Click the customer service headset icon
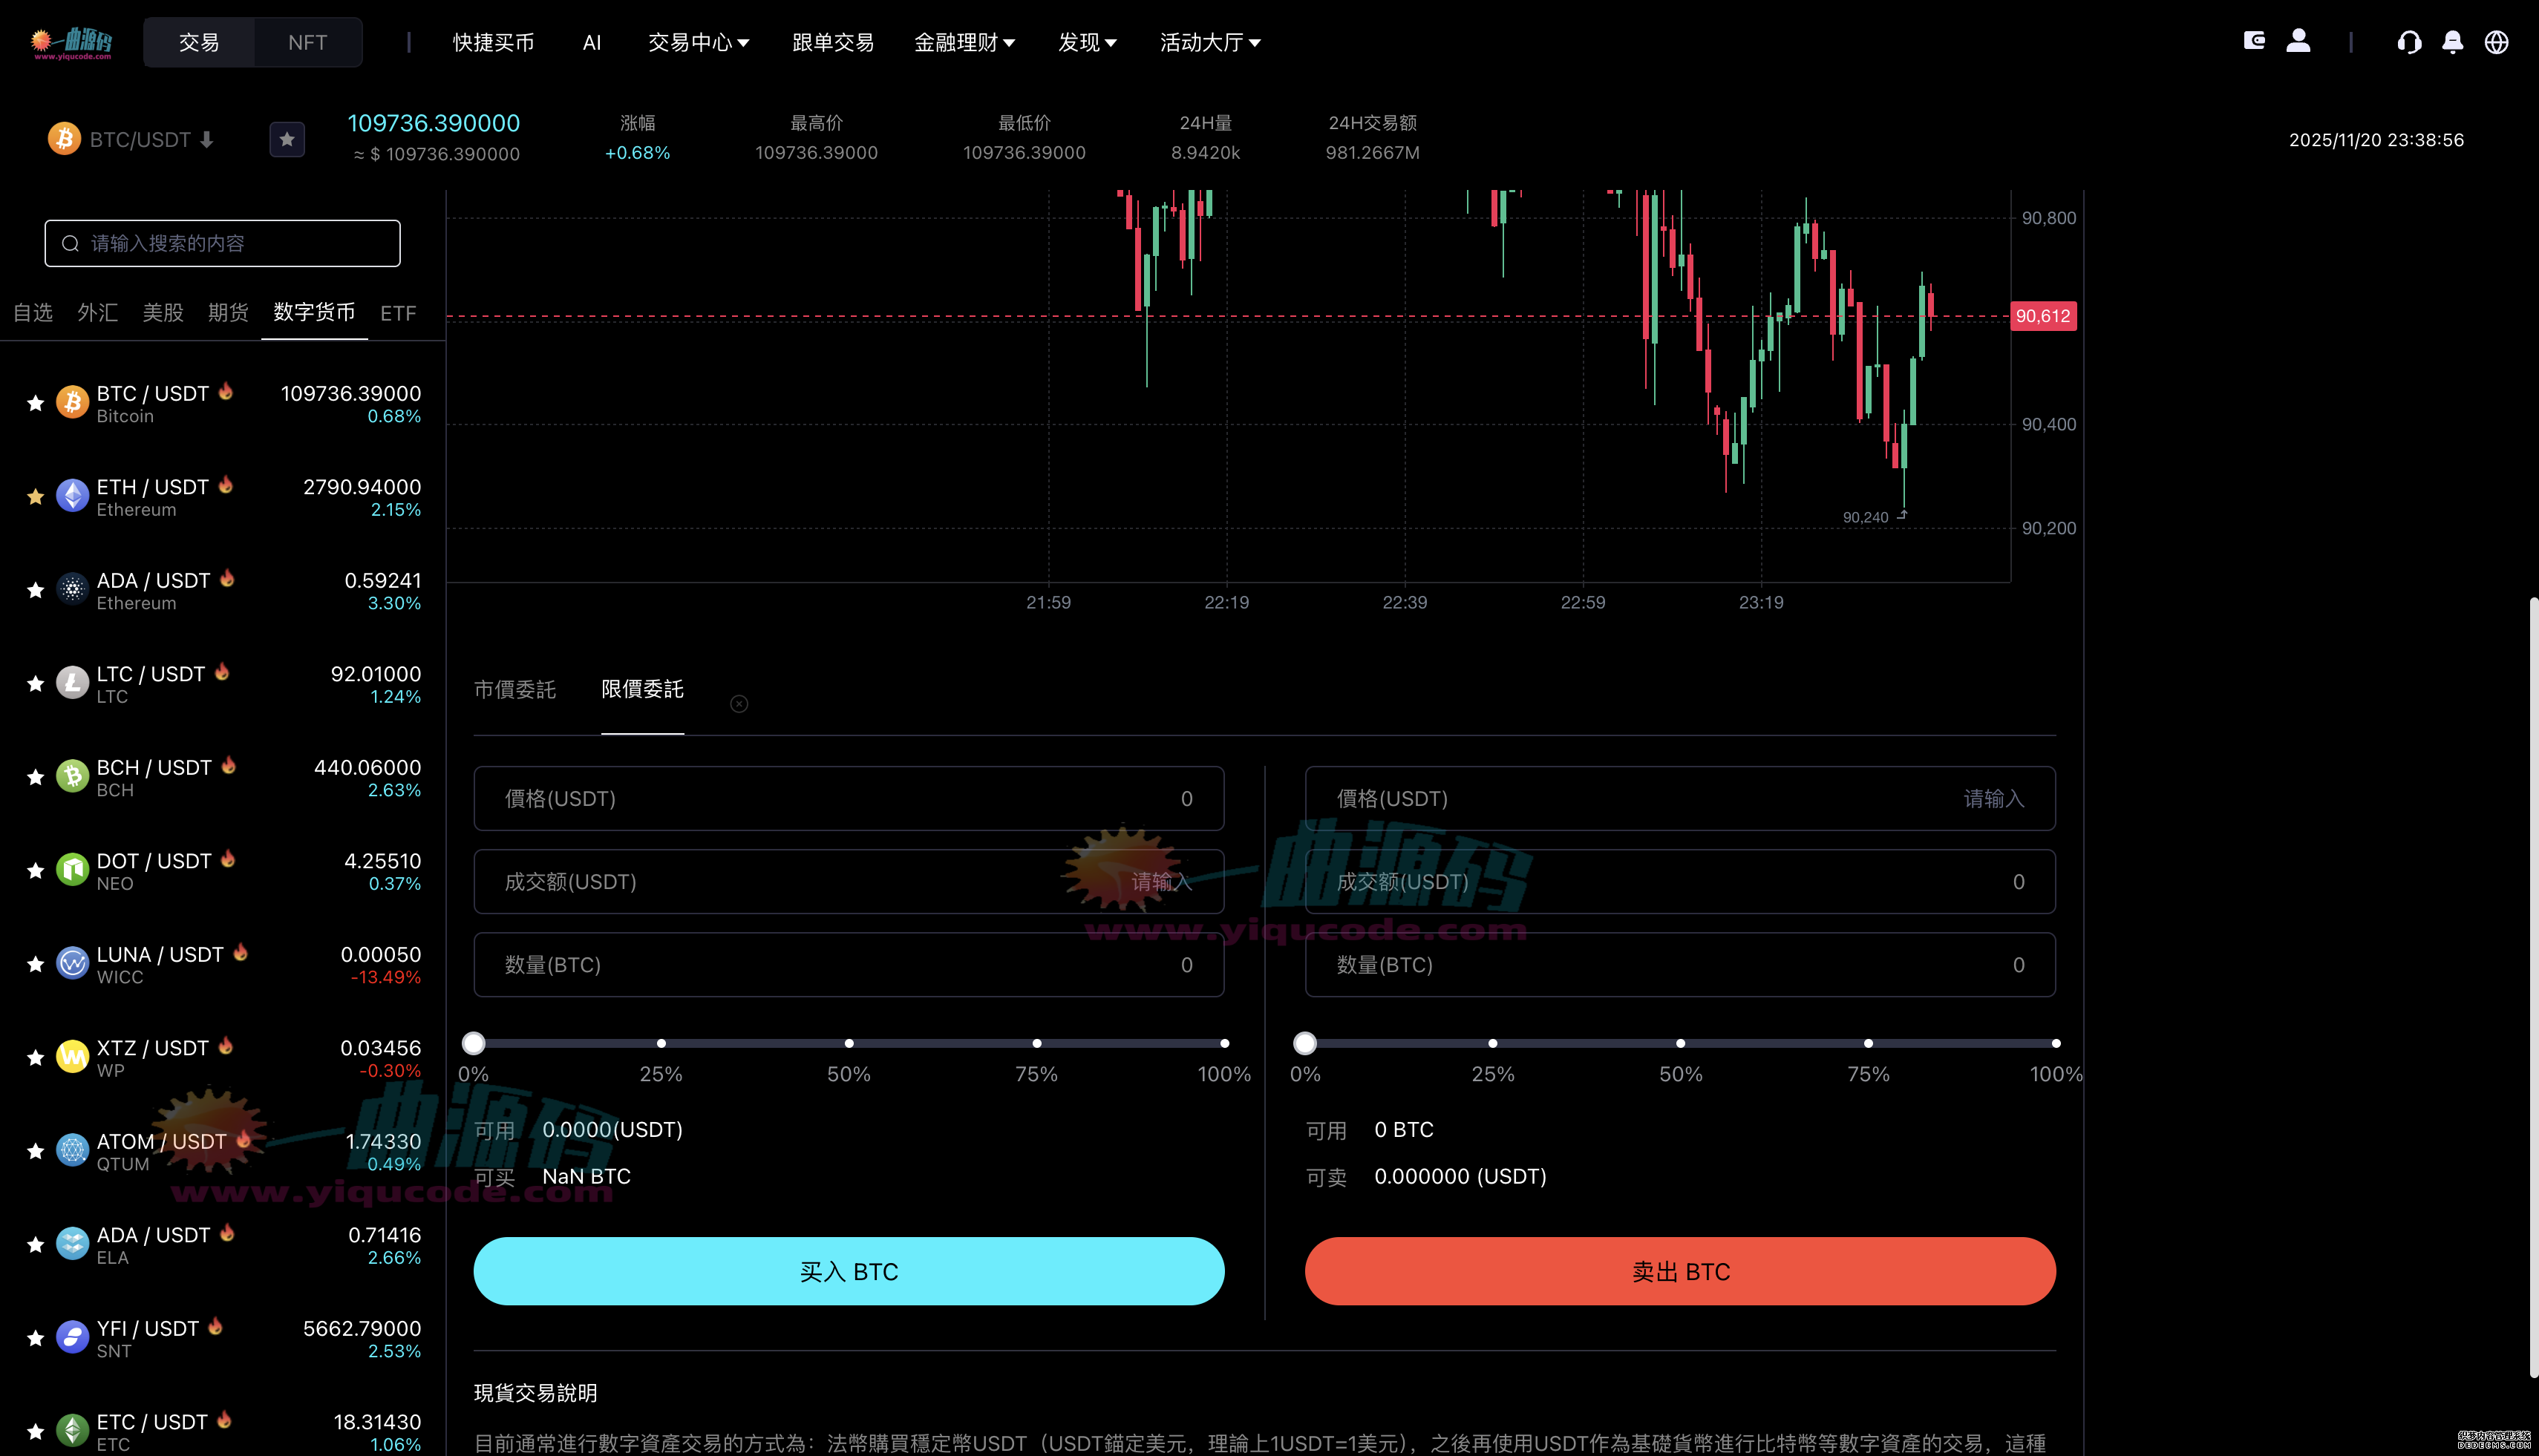This screenshot has height=1456, width=2539. [x=2410, y=42]
